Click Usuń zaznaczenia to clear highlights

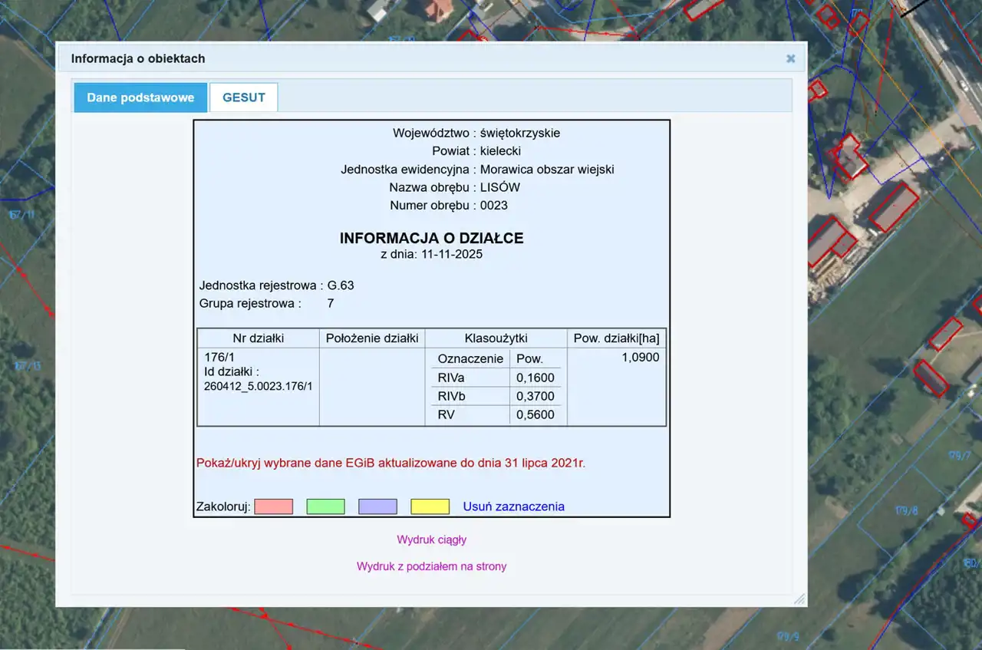[x=513, y=506]
